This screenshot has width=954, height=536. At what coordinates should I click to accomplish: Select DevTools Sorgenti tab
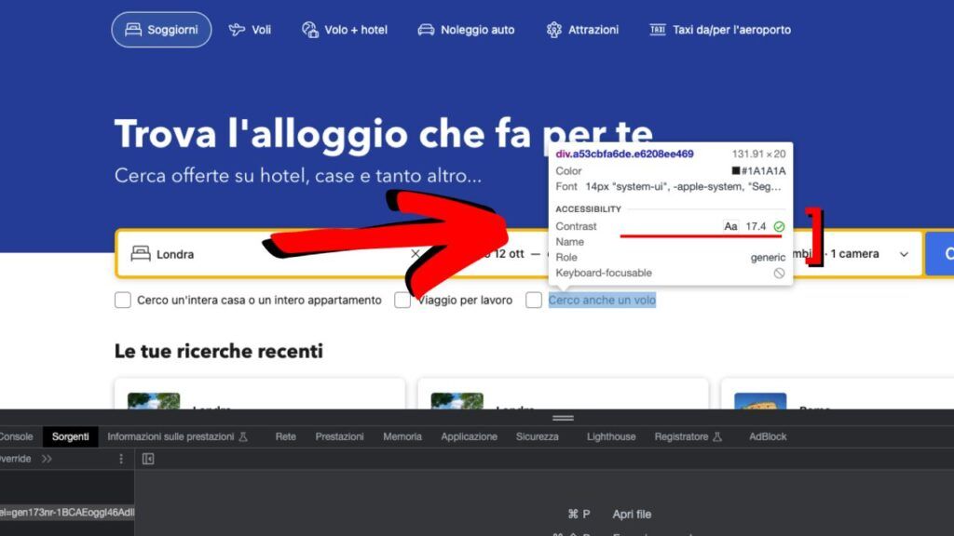point(70,437)
